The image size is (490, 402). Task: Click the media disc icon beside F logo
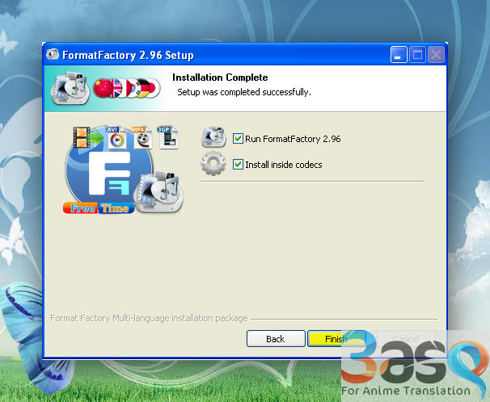(158, 192)
